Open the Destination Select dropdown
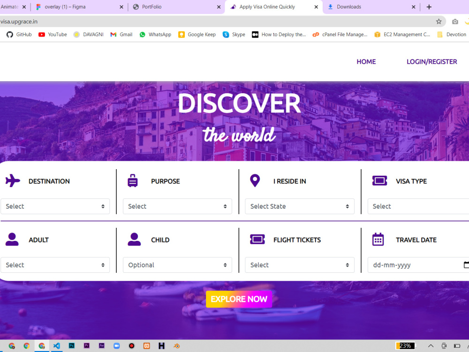Screen dimensions: 469x352 55,206
